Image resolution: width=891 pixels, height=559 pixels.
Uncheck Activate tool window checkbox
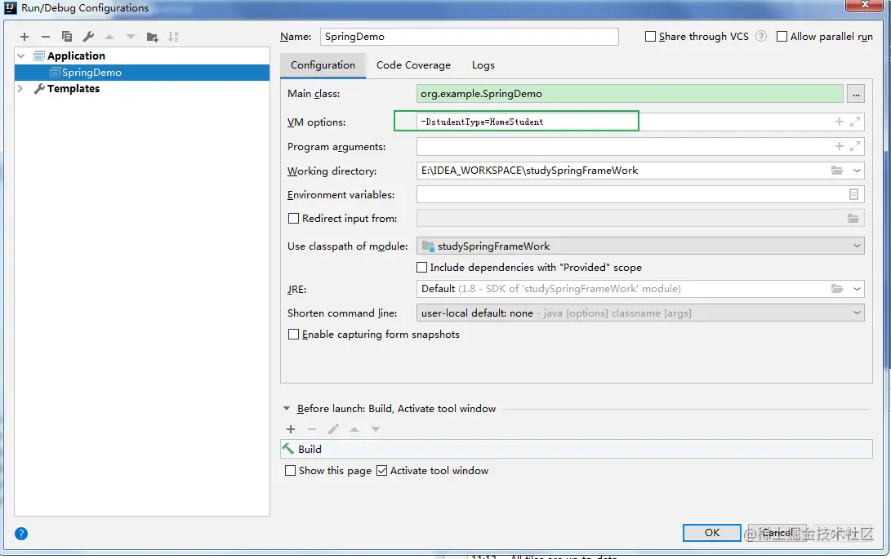point(382,470)
